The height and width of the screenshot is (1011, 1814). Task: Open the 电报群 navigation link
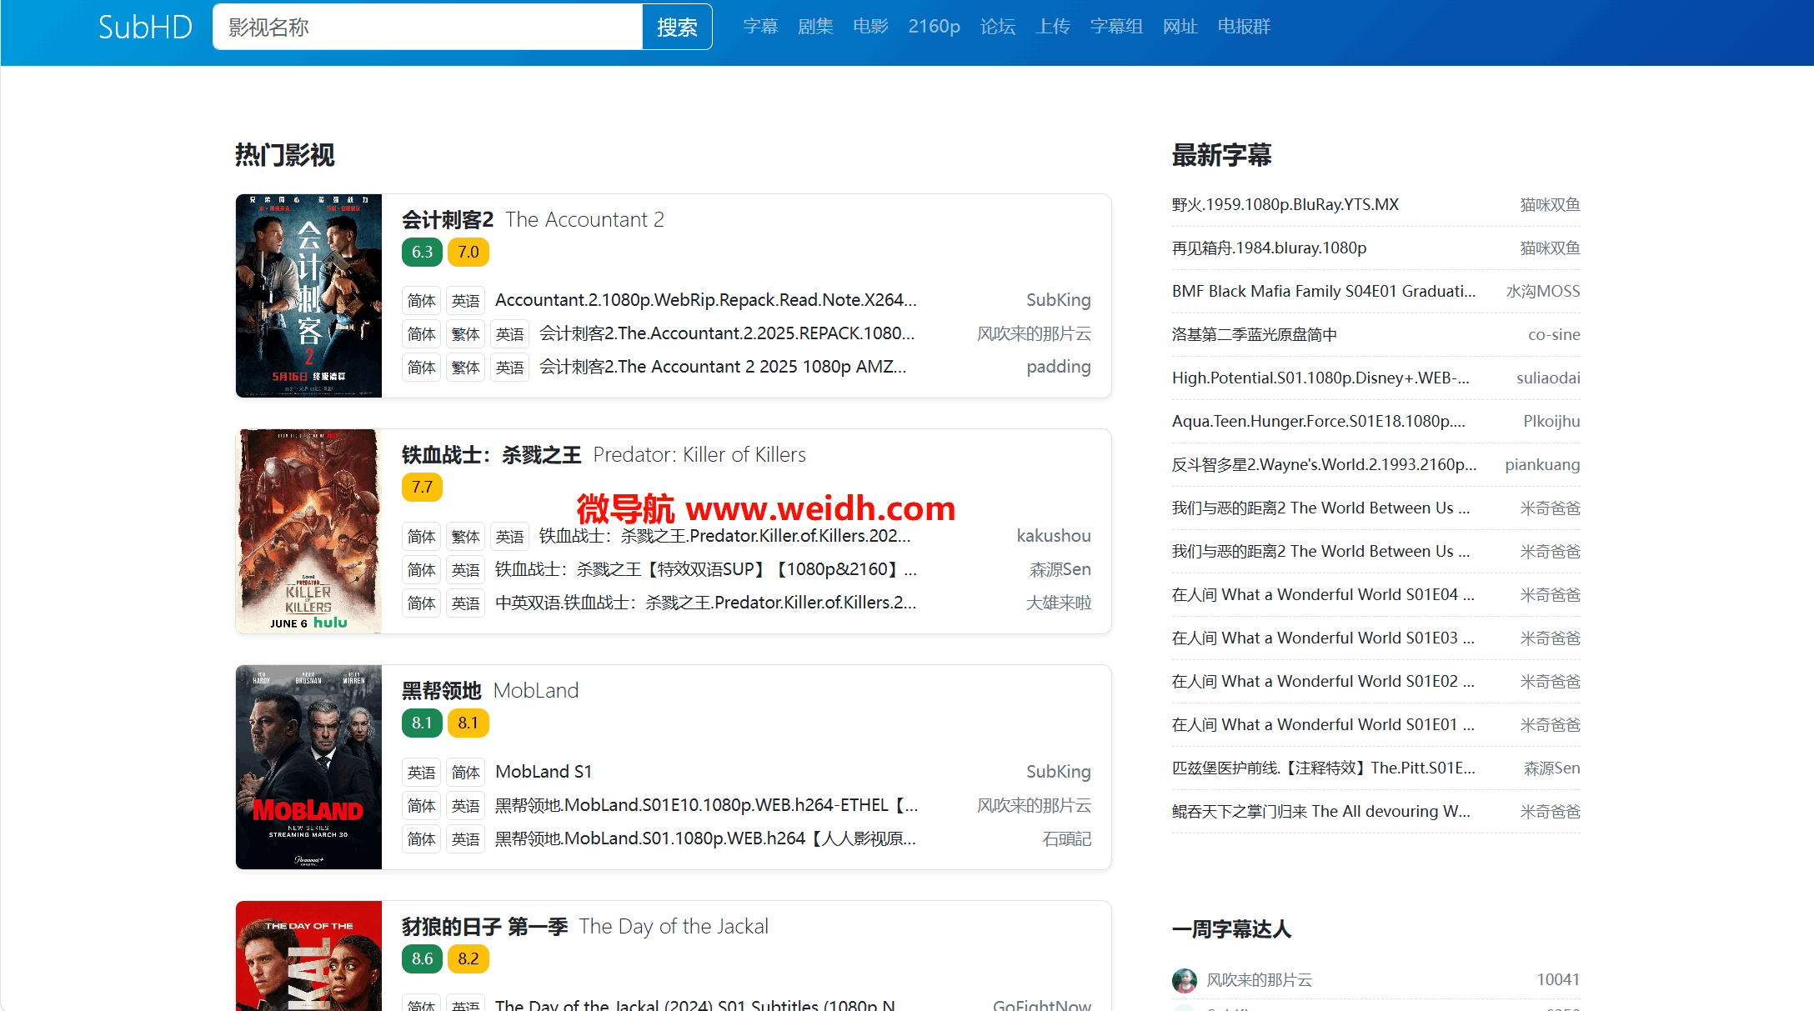point(1244,27)
